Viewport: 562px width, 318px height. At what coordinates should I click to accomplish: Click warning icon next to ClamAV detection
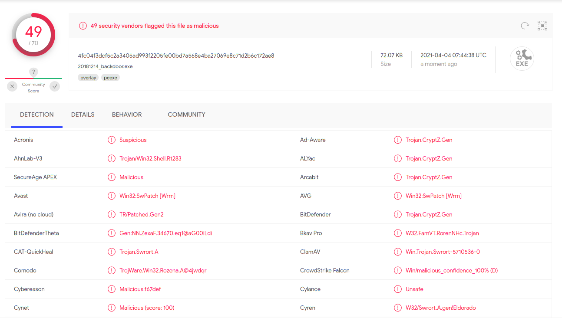(397, 252)
